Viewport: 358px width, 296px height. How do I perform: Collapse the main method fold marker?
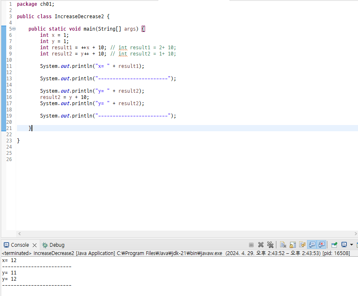(x=14, y=29)
